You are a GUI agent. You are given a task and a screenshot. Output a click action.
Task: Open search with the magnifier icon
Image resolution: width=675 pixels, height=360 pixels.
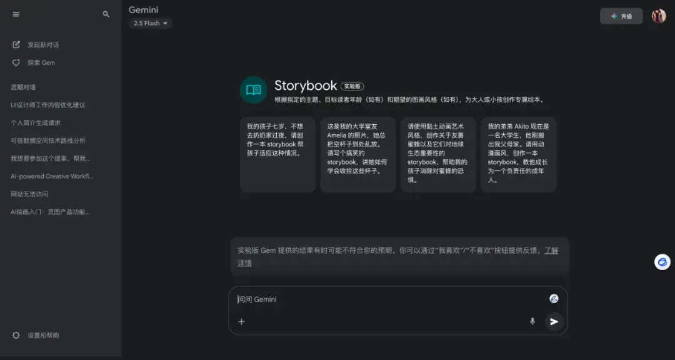tap(106, 14)
